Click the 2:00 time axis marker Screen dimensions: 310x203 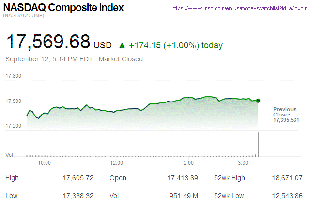coord(189,163)
